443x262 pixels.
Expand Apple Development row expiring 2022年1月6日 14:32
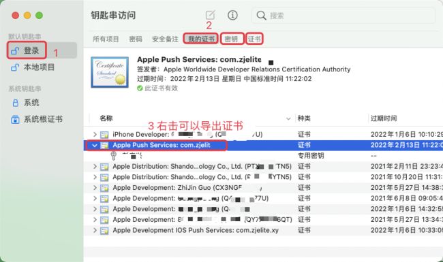point(95,209)
